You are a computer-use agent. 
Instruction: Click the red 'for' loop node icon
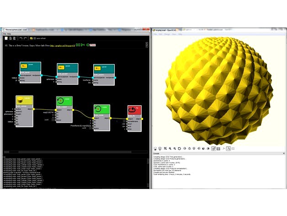[135, 110]
